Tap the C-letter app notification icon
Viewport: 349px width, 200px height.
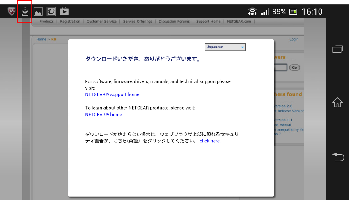51,11
